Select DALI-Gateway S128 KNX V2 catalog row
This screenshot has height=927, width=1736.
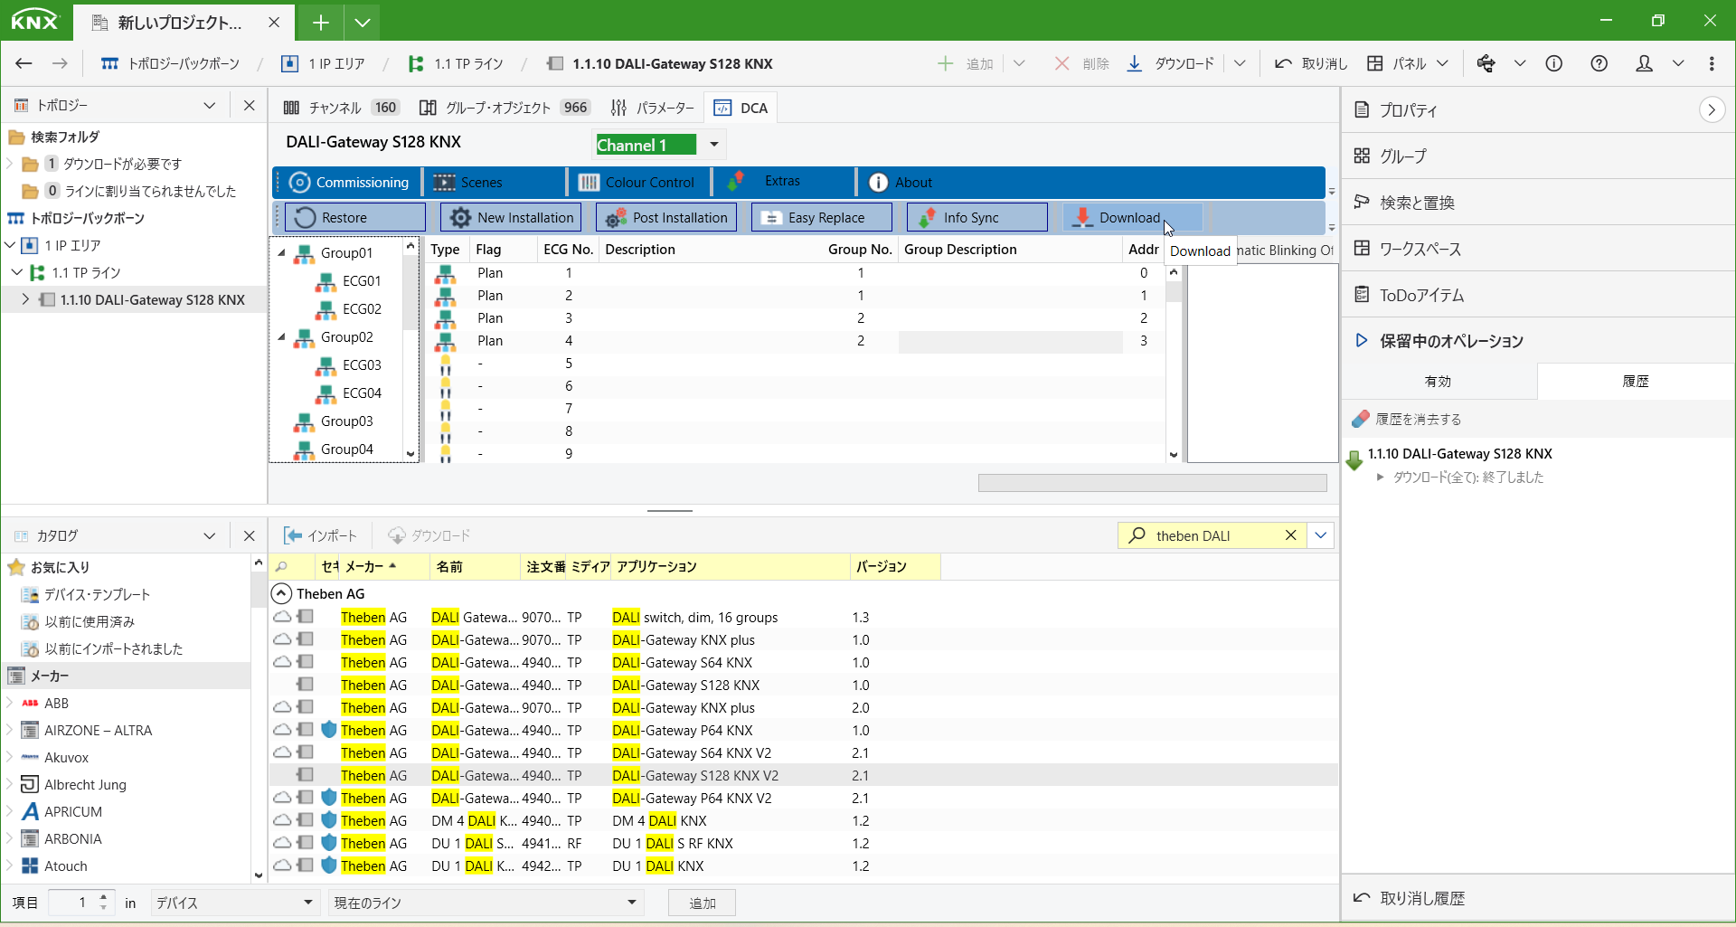coord(803,775)
